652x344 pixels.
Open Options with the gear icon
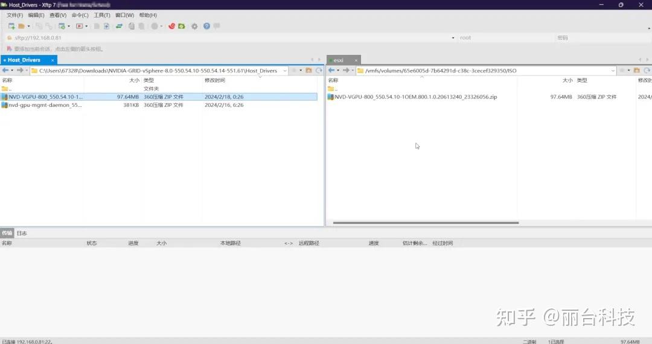pos(194,26)
